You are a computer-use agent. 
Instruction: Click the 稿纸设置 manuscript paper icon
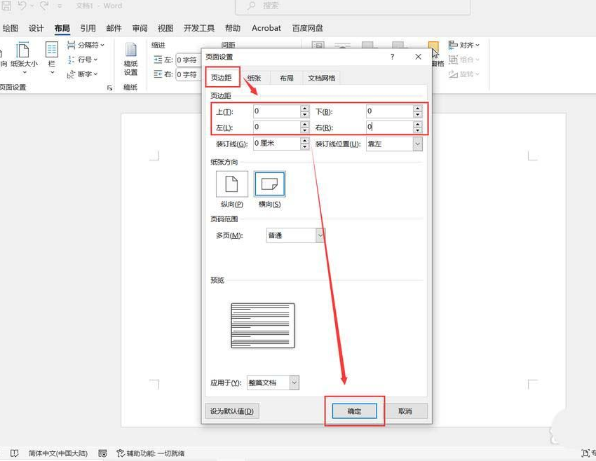pos(130,59)
